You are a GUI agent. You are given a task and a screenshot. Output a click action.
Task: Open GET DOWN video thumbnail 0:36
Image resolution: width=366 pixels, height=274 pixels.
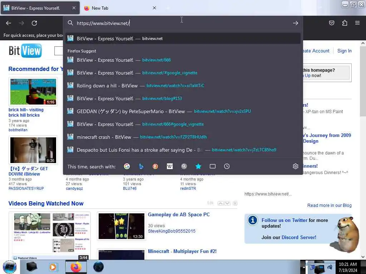(x=33, y=150)
